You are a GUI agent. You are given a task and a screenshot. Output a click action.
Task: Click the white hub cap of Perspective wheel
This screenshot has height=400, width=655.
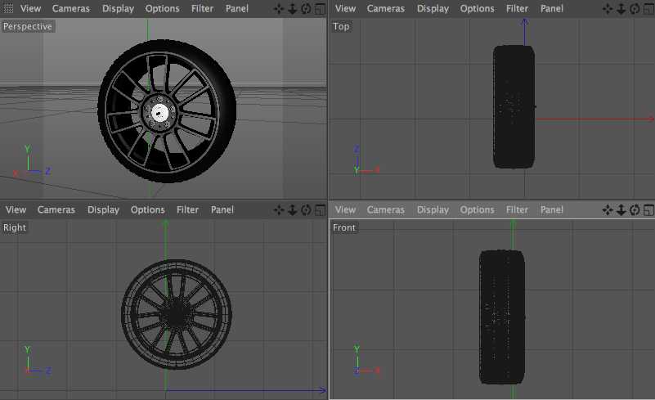point(159,112)
